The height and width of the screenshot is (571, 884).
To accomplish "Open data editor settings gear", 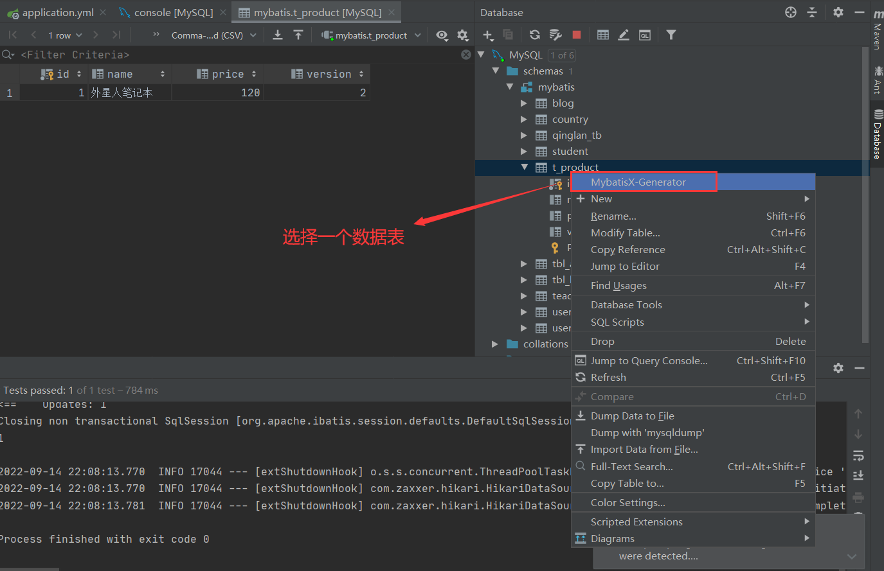I will click(463, 35).
